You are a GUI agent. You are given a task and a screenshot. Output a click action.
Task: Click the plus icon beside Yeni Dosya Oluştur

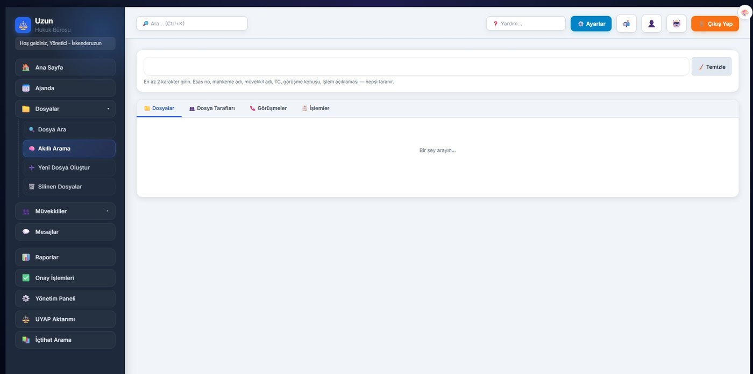32,167
